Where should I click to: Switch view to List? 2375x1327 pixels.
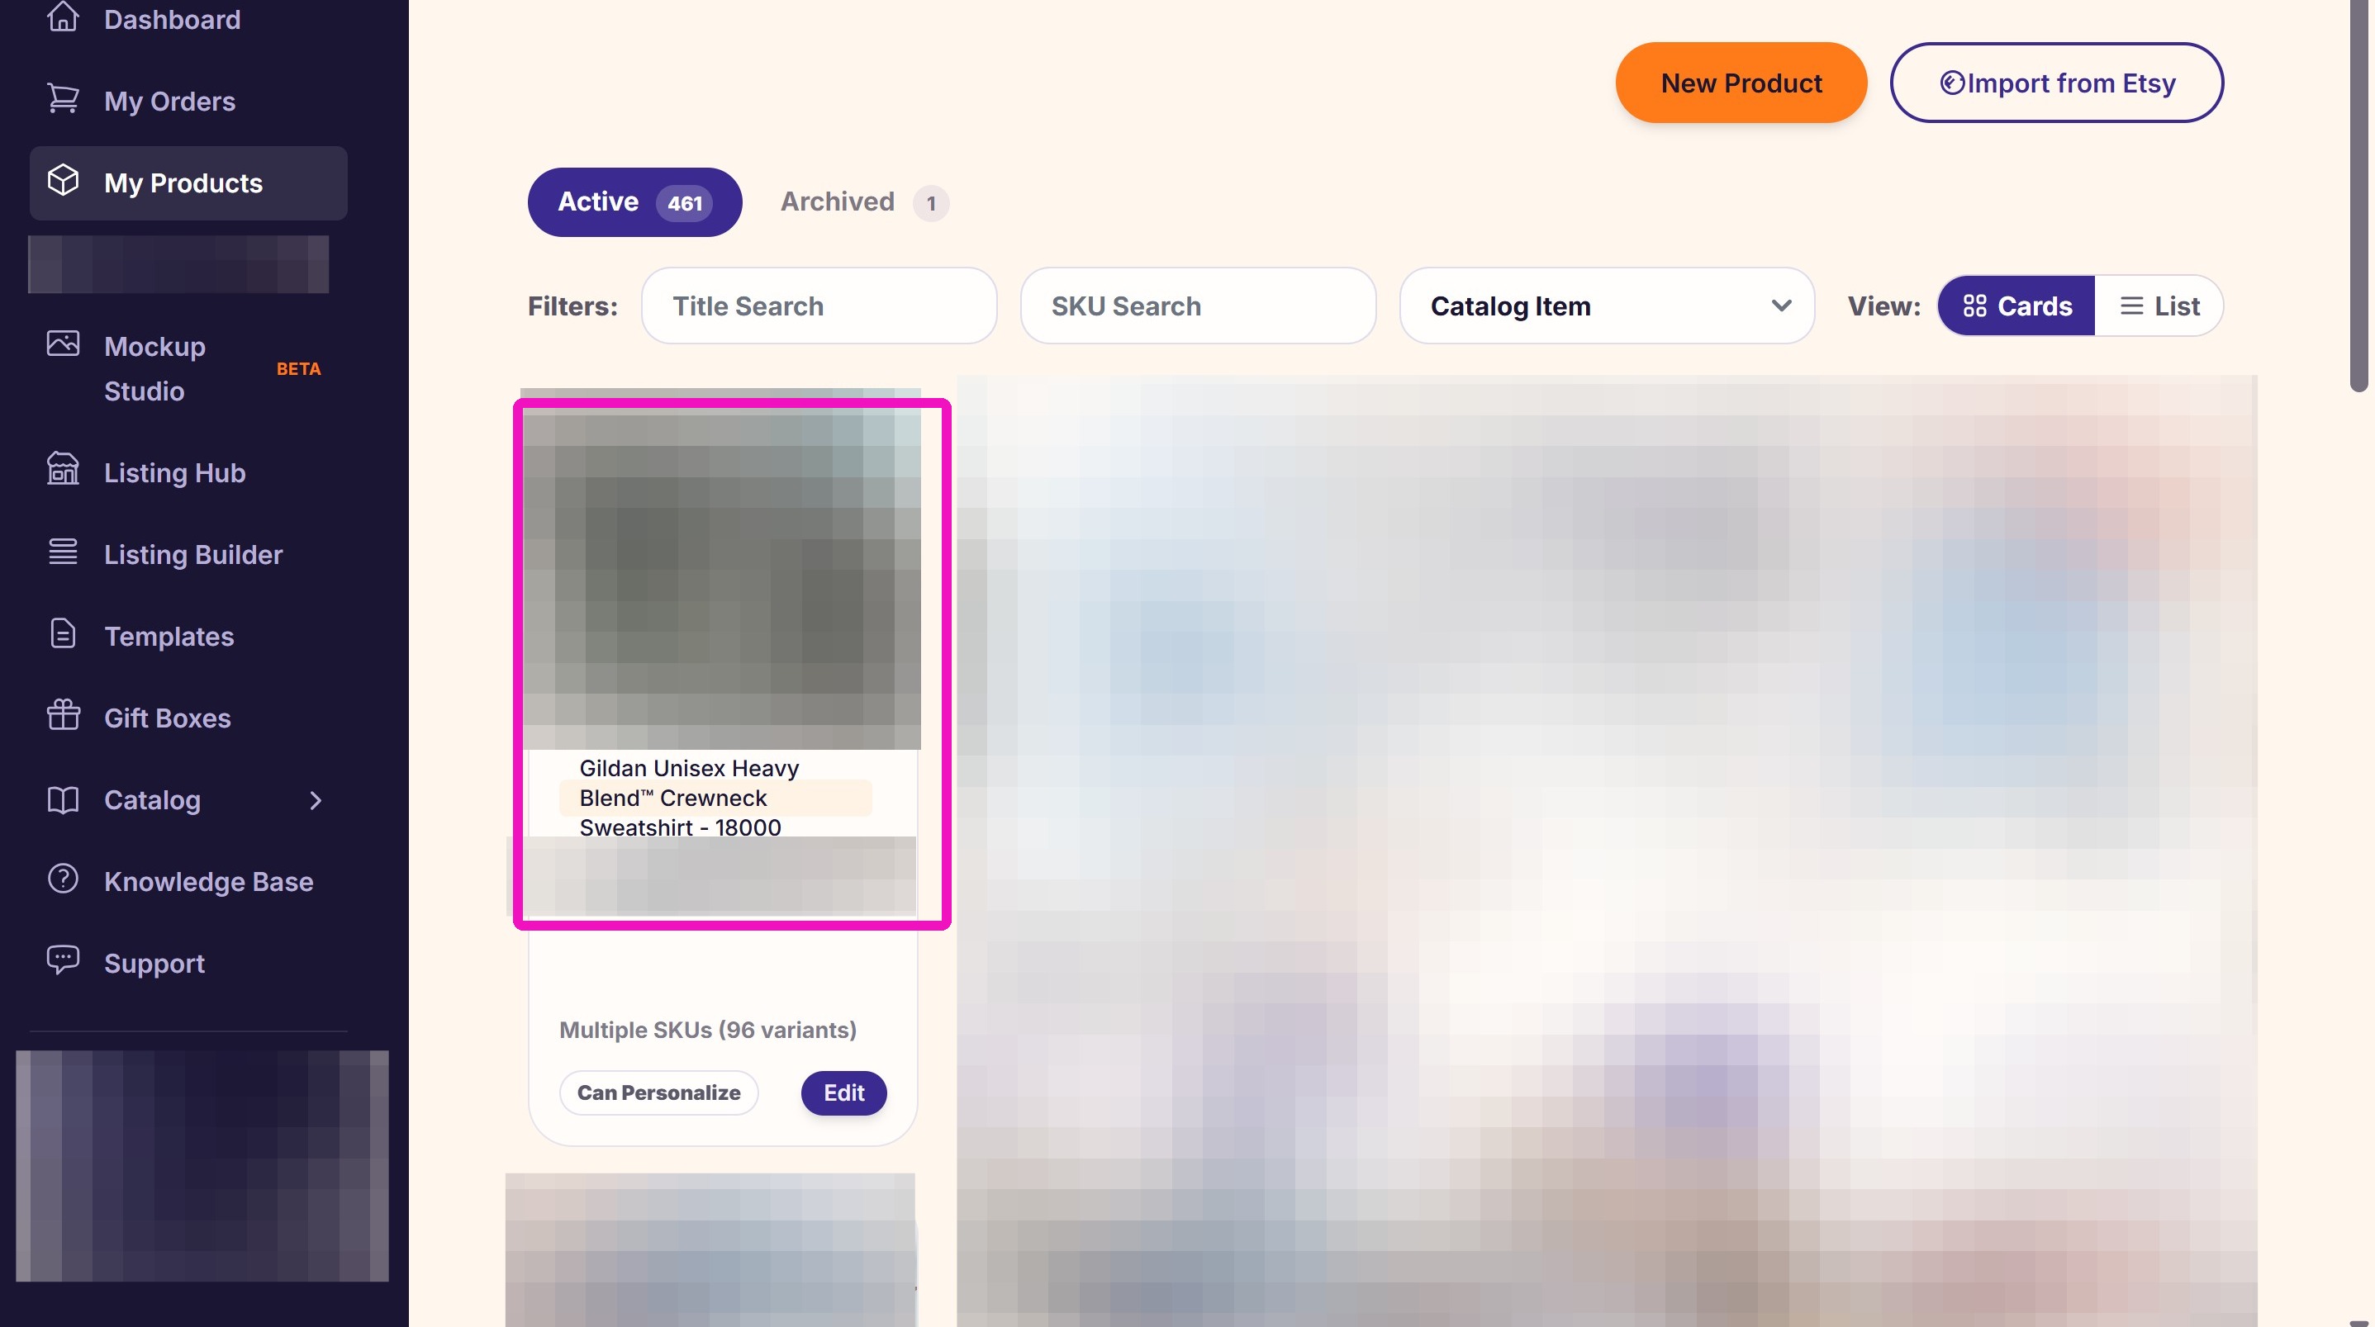(2159, 306)
